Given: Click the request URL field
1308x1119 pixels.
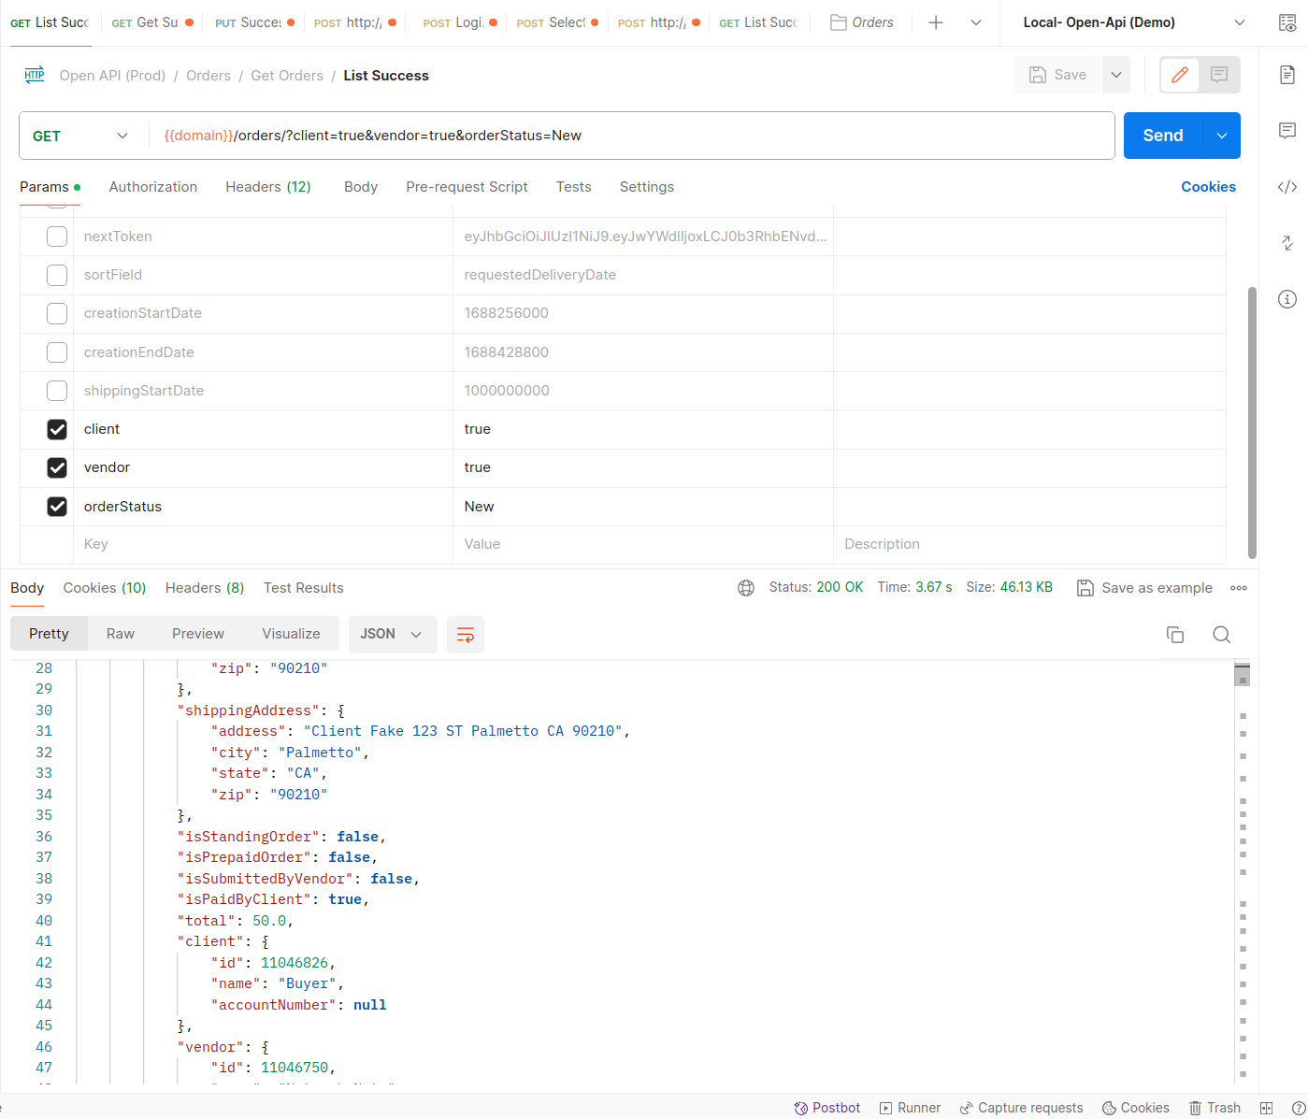Looking at the screenshot, I should (x=631, y=136).
